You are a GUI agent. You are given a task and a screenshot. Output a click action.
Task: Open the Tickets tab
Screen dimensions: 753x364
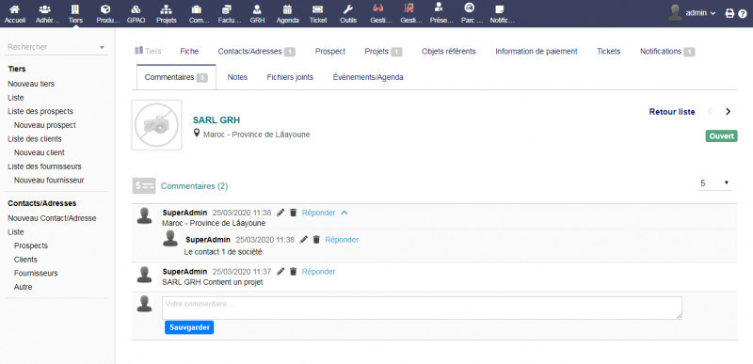[x=608, y=52]
